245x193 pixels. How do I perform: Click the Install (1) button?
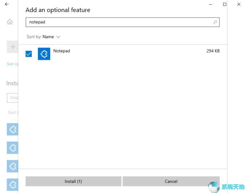pyautogui.click(x=74, y=181)
